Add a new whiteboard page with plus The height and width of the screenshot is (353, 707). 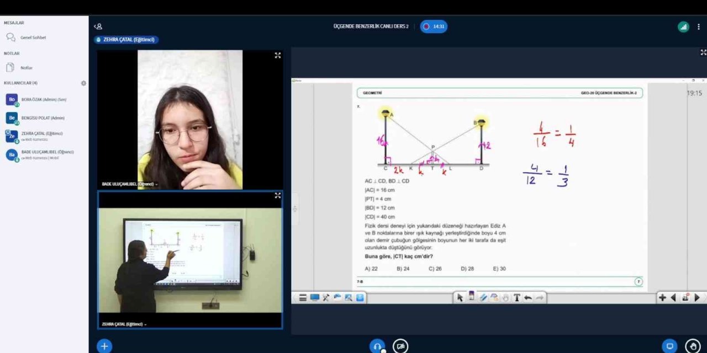662,298
